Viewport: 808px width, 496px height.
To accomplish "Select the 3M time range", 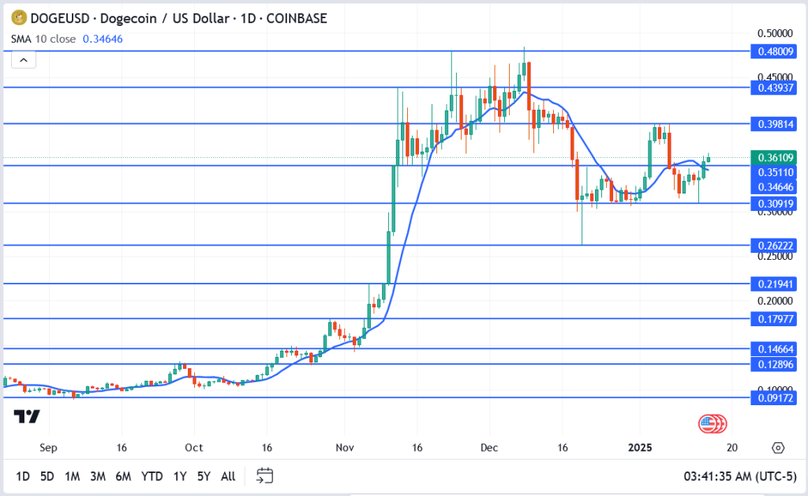I will 98,476.
